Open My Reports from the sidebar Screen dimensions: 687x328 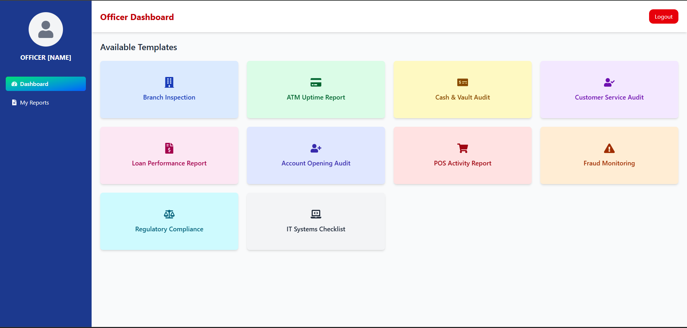tap(34, 103)
